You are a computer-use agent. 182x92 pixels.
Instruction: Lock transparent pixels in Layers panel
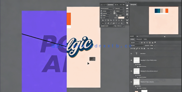(134, 49)
